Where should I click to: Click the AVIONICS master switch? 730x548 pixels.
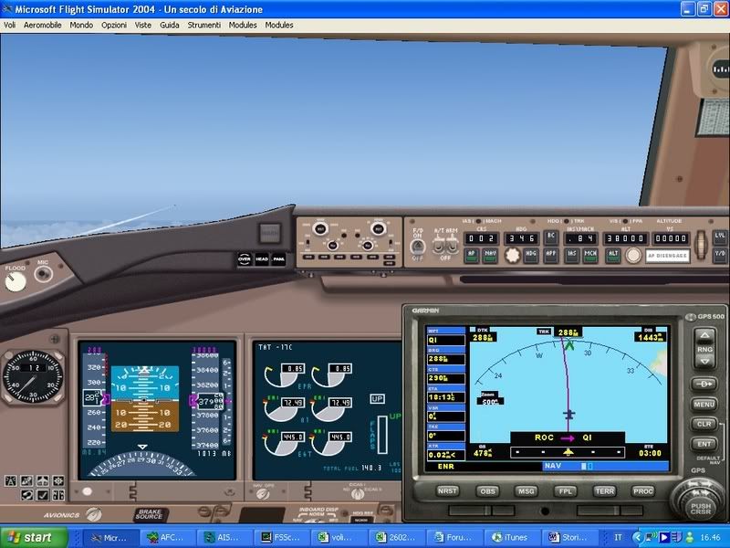click(94, 514)
